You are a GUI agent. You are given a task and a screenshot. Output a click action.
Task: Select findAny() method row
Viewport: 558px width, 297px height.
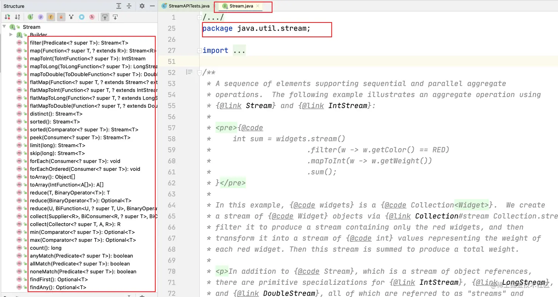pos(58,287)
